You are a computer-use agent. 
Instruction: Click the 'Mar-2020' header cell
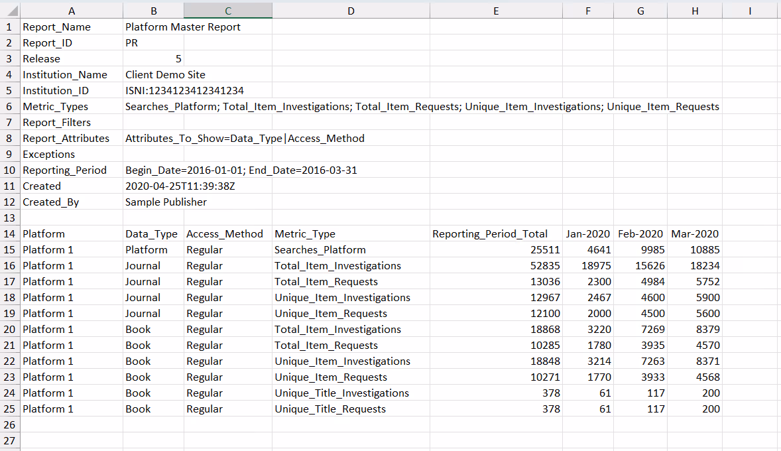(x=694, y=233)
